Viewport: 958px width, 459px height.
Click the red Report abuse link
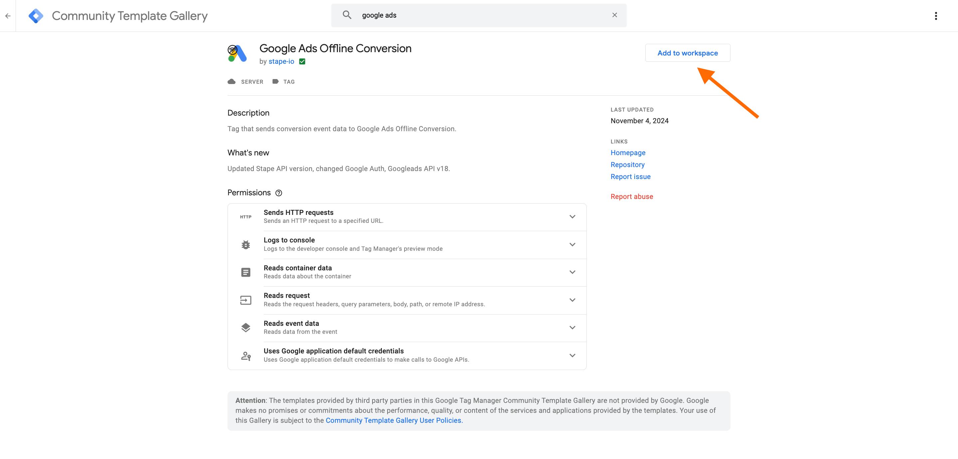(631, 196)
